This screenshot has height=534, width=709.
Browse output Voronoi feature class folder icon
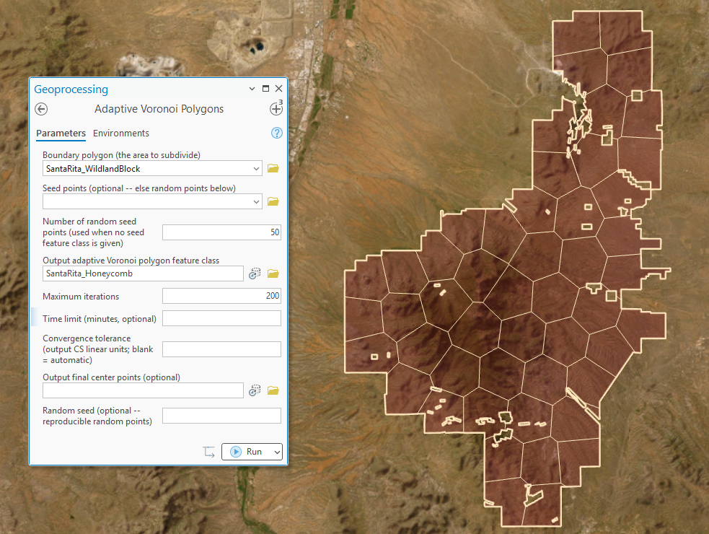pos(273,273)
